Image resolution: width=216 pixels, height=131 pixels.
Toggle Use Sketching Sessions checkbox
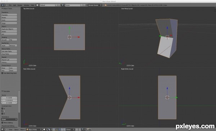point(3,73)
